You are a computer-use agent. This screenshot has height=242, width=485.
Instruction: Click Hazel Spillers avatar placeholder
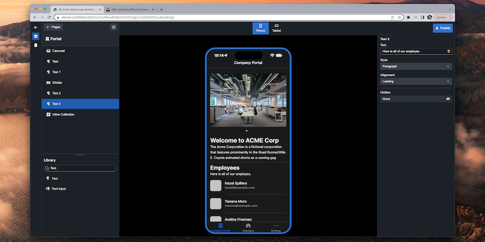tap(216, 185)
